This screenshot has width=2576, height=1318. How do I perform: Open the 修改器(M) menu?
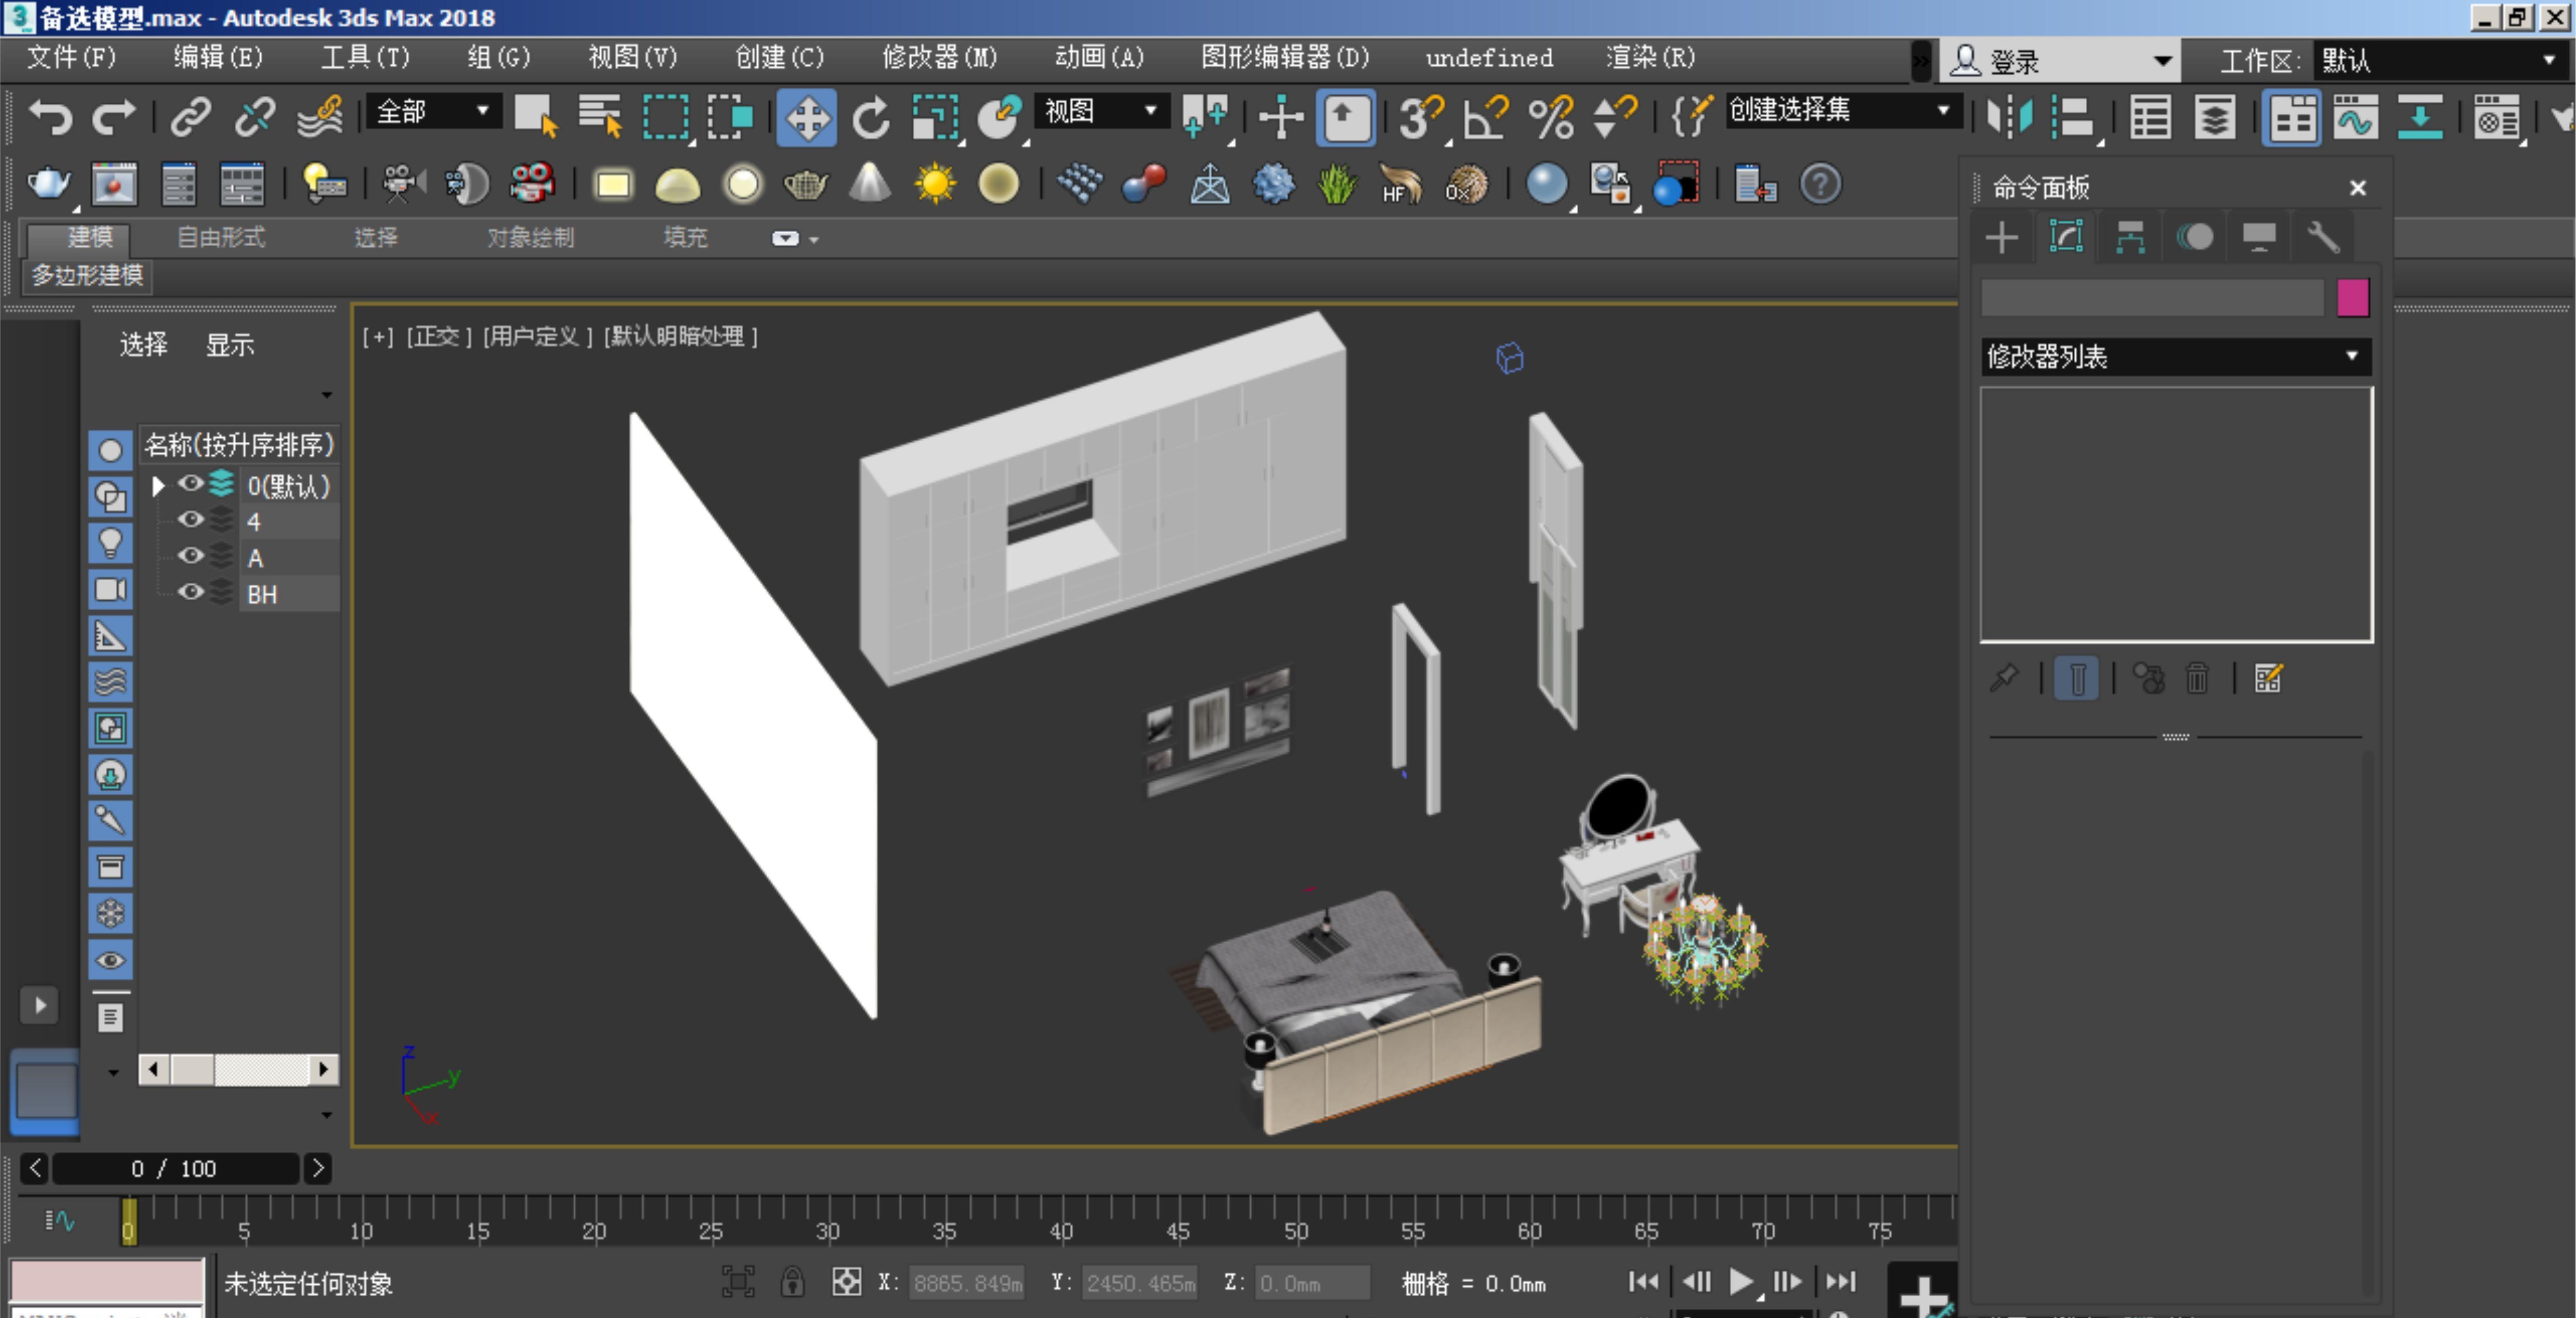[x=939, y=58]
